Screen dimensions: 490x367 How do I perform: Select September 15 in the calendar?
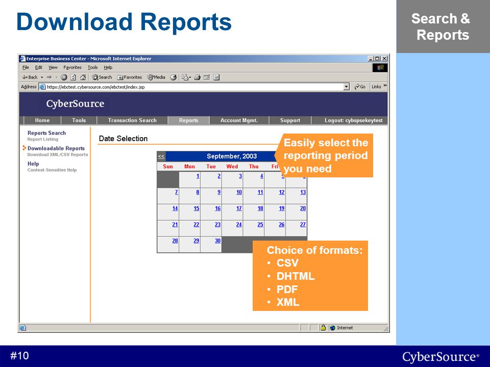(x=196, y=208)
